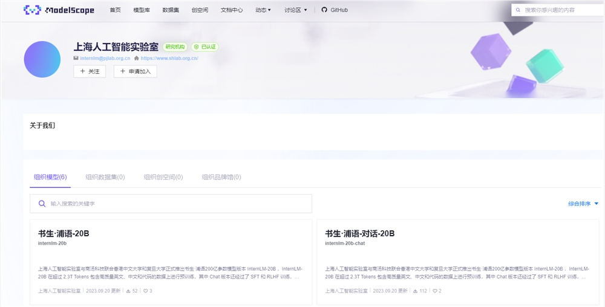Open the GitHub icon link
Image resolution: width=605 pixels, height=307 pixels.
tap(324, 10)
